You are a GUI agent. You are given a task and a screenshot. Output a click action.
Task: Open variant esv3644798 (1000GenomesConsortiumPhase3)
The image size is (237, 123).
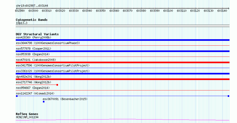pos(48,43)
